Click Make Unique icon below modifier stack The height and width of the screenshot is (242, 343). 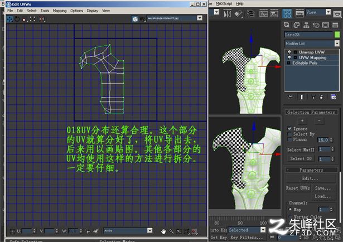(313, 97)
